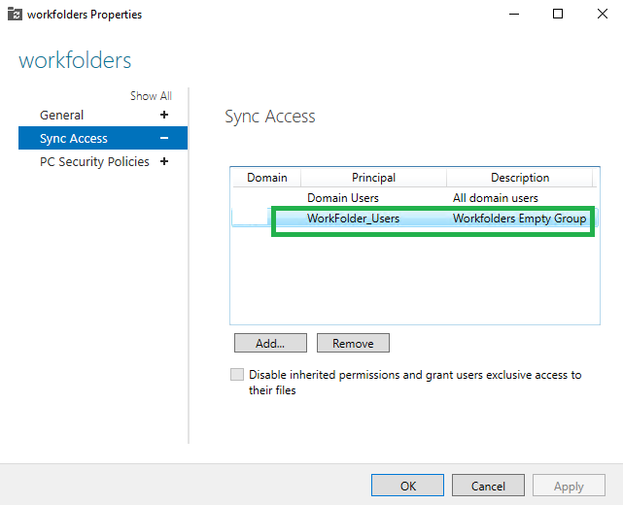
Task: Maximize the workfolders Properties window
Action: (x=558, y=14)
